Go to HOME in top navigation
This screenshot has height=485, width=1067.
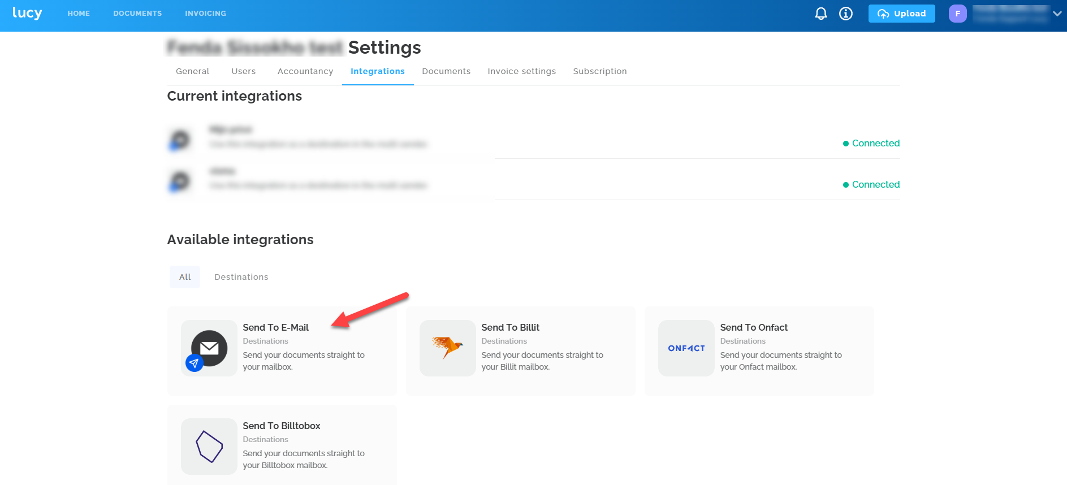[x=79, y=14]
